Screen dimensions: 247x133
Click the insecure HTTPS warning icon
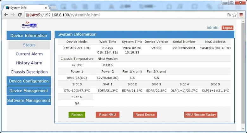(x=28, y=15)
